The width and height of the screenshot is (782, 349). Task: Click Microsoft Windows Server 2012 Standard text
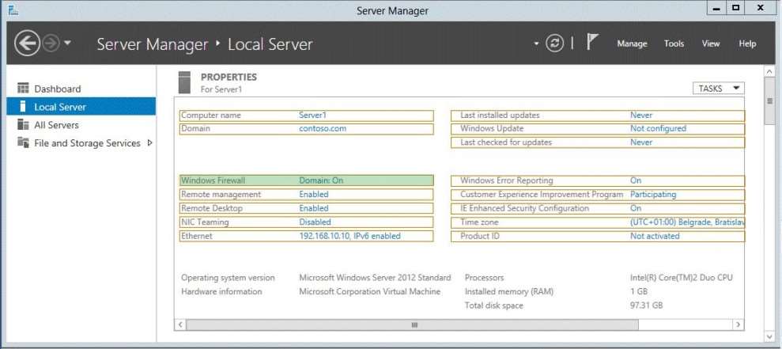375,278
